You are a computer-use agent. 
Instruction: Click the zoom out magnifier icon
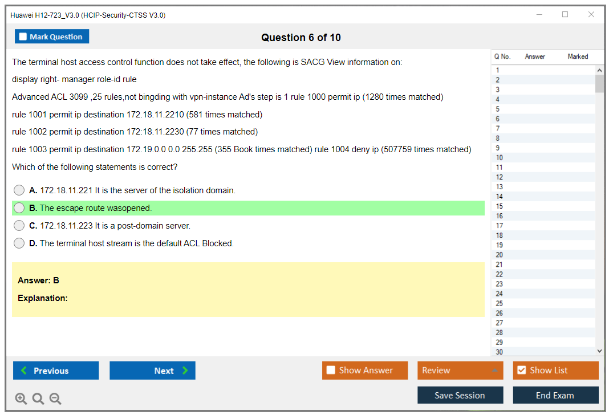(x=55, y=399)
